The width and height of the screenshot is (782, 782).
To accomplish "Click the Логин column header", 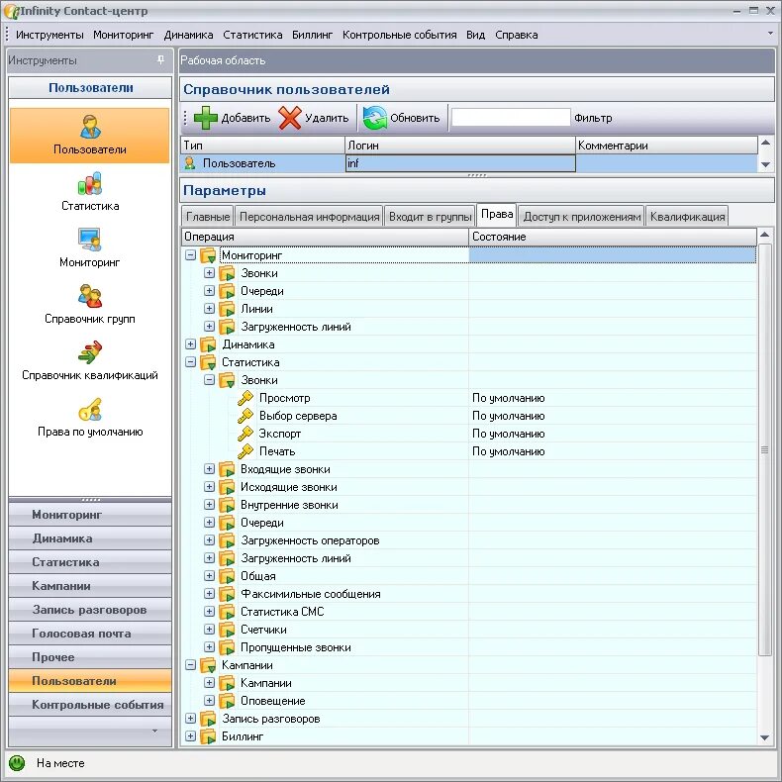I will (x=460, y=146).
